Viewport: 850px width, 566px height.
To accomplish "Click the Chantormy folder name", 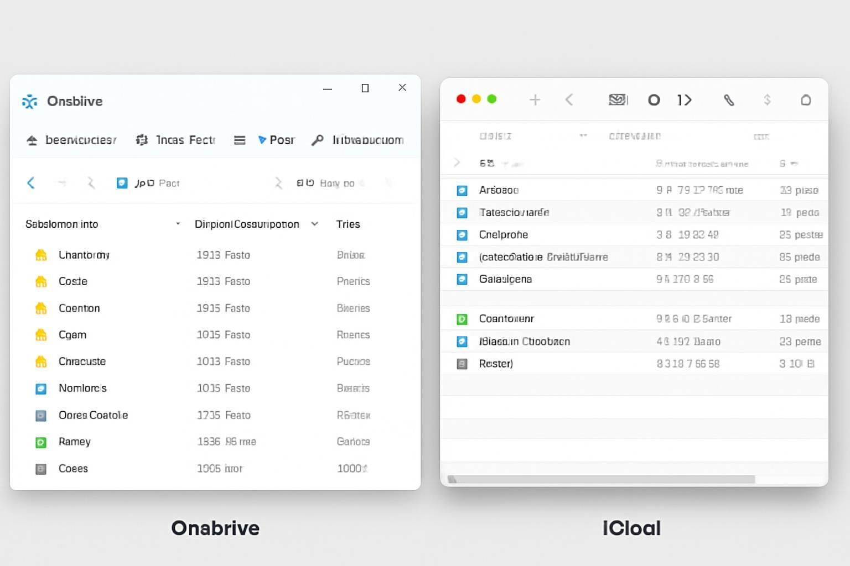I will [x=84, y=255].
